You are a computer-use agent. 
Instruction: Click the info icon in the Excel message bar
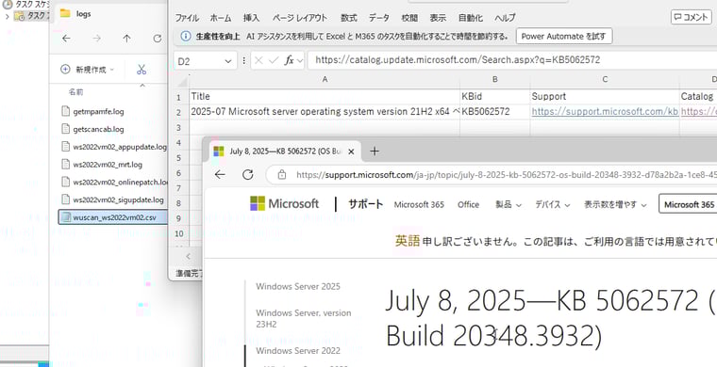click(x=185, y=36)
